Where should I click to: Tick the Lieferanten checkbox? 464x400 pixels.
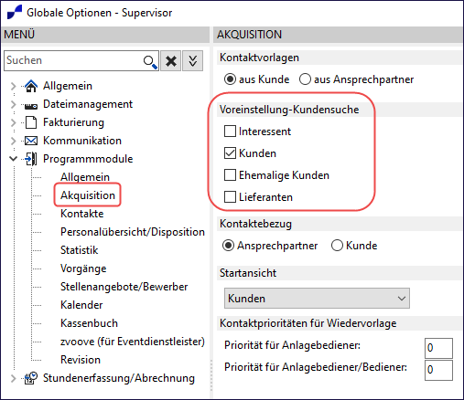tap(230, 197)
